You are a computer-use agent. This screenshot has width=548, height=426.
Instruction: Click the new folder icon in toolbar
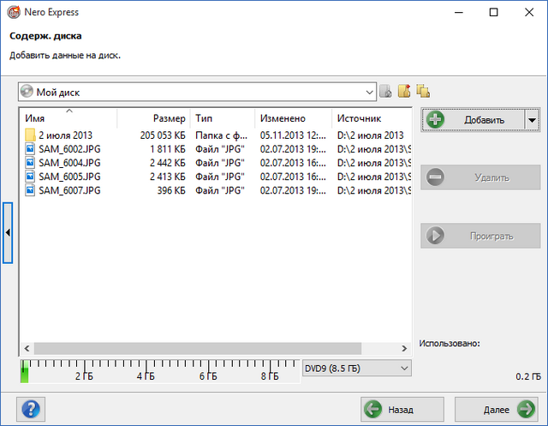click(x=404, y=92)
